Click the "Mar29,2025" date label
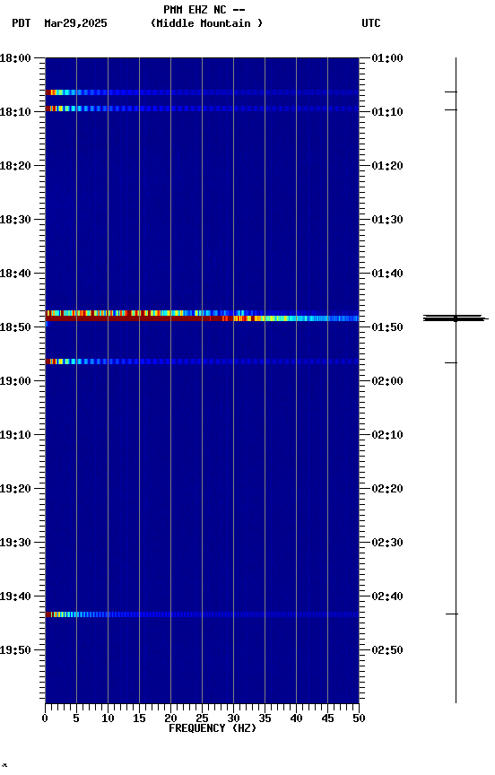 [x=75, y=23]
